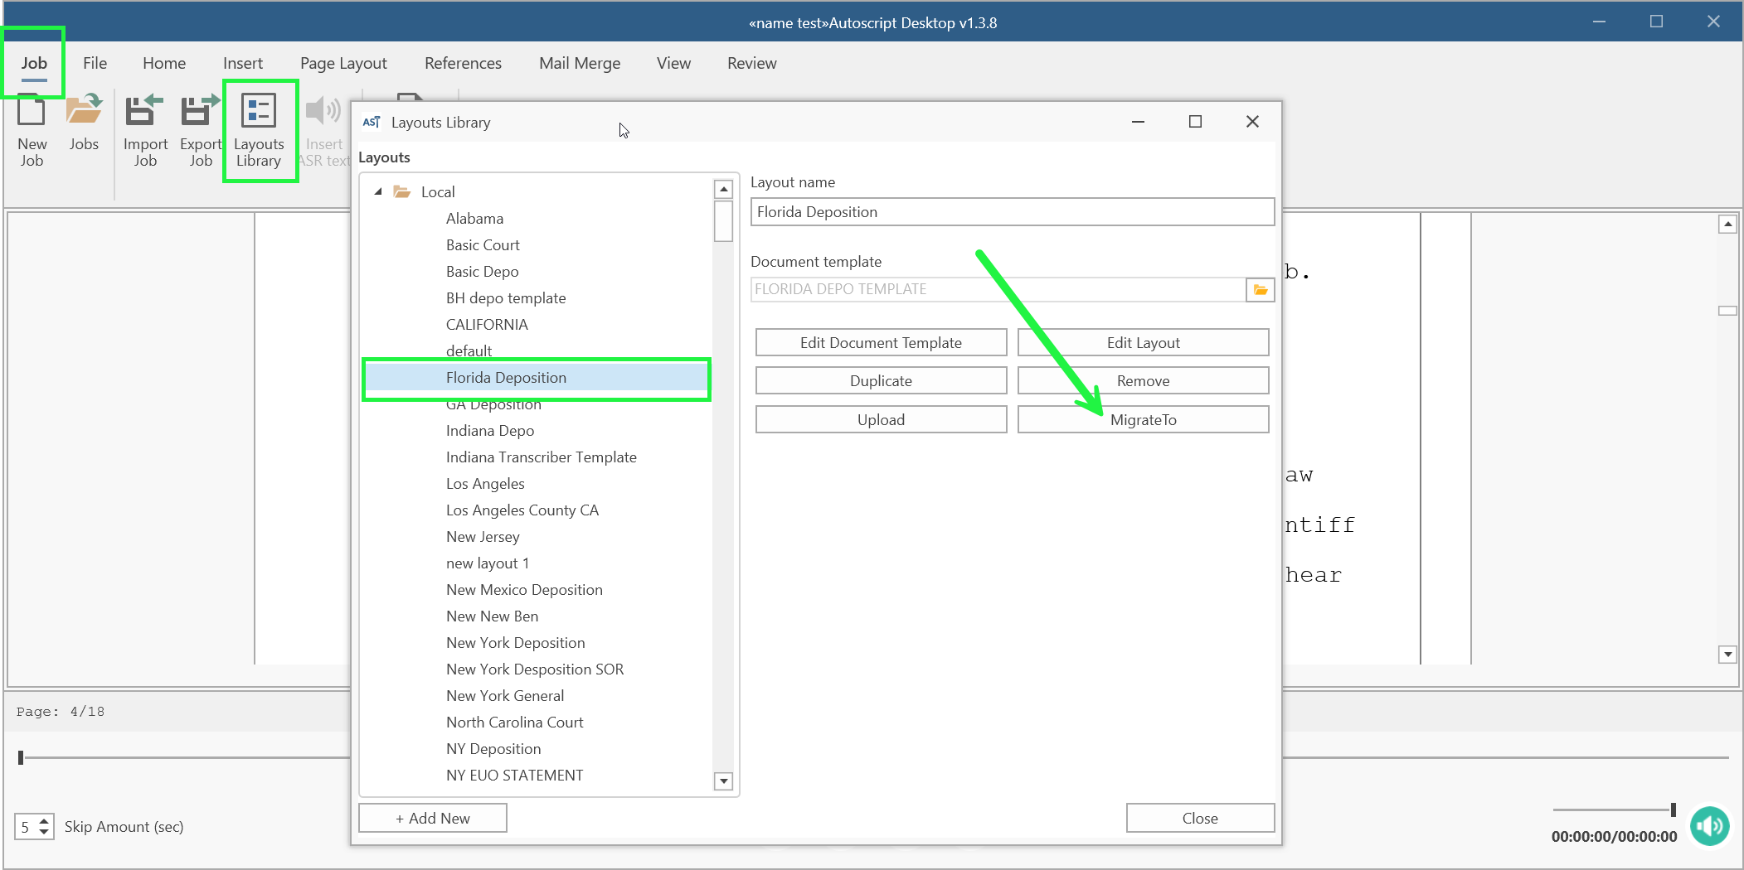Increase skip amount with up arrow
1744x870 pixels.
click(44, 821)
